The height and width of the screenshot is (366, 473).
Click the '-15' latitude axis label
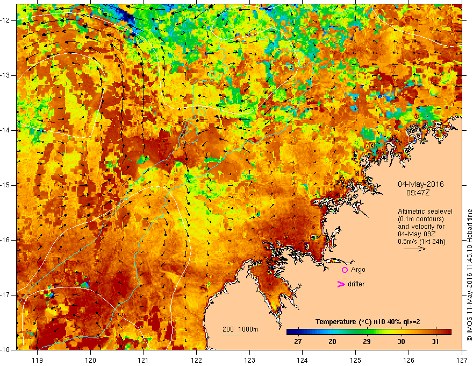[x=5, y=185]
